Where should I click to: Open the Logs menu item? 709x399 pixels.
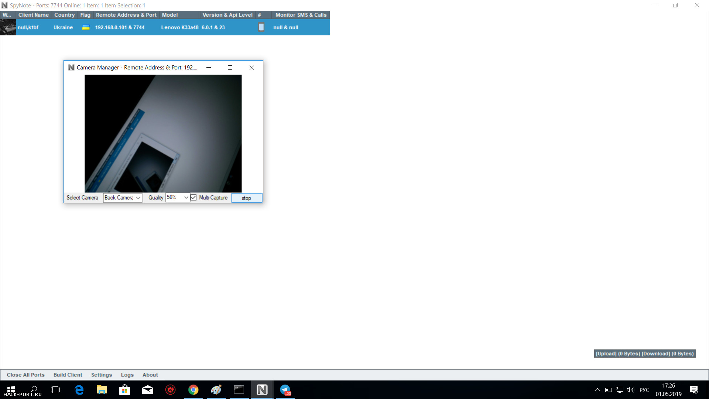click(x=127, y=375)
